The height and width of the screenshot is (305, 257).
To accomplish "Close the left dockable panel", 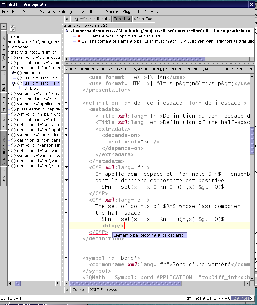I will 4,26.
